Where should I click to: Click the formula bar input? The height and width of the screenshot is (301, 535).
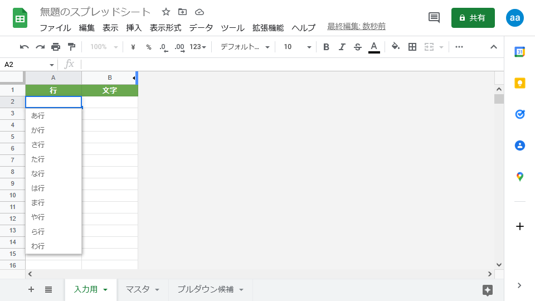coord(291,65)
